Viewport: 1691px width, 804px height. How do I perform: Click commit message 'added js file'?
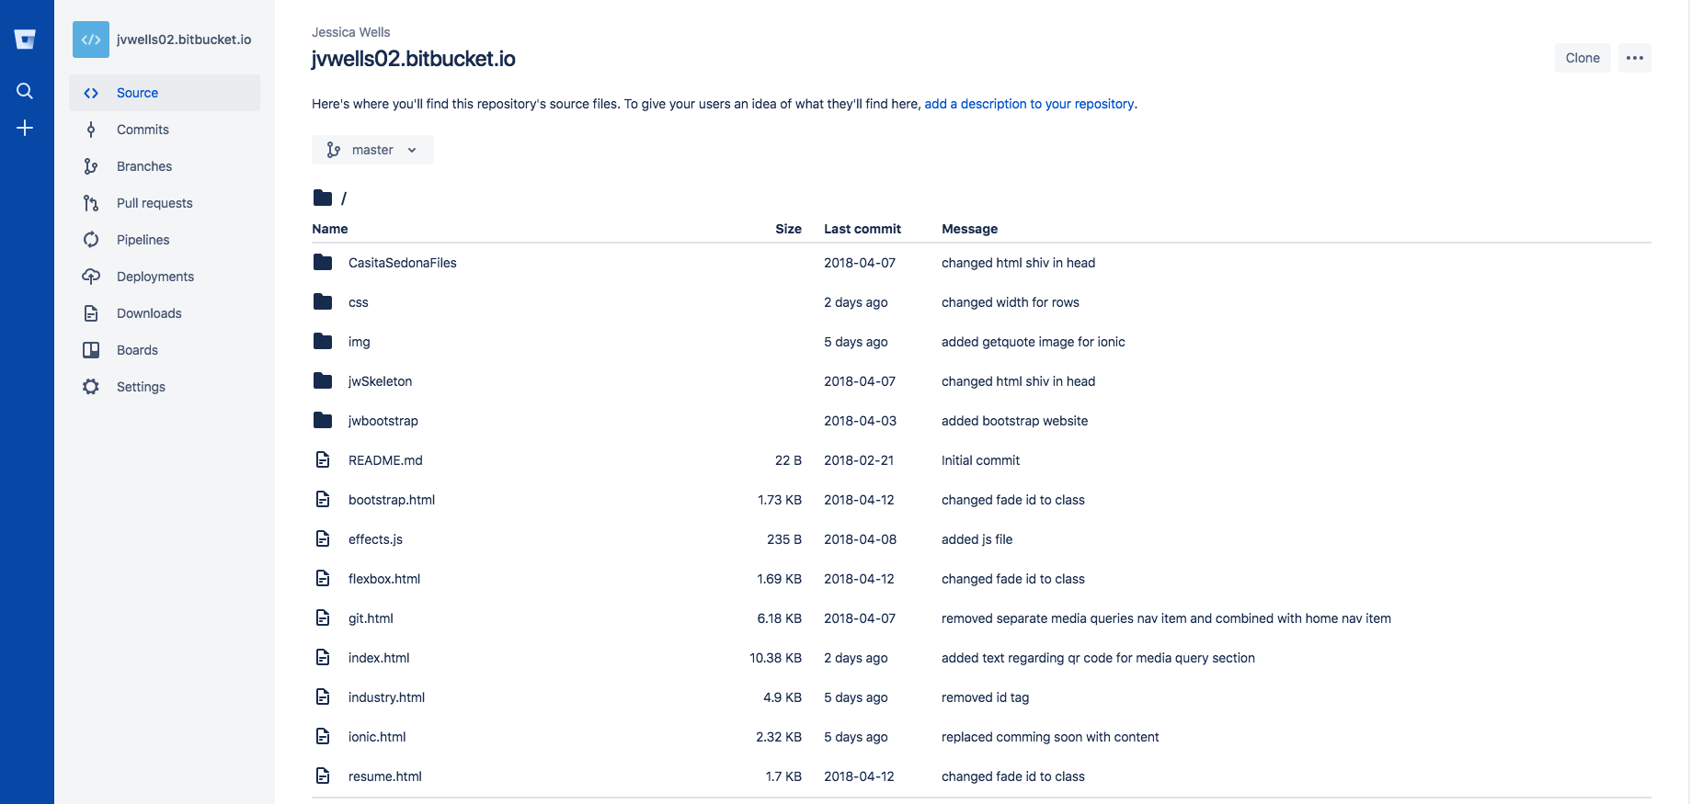[x=977, y=539]
